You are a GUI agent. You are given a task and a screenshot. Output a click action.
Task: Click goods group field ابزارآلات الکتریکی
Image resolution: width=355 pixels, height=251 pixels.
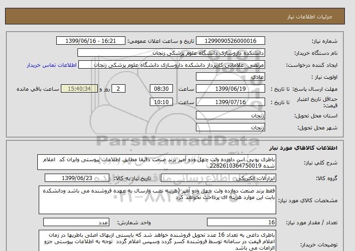coord(218,178)
